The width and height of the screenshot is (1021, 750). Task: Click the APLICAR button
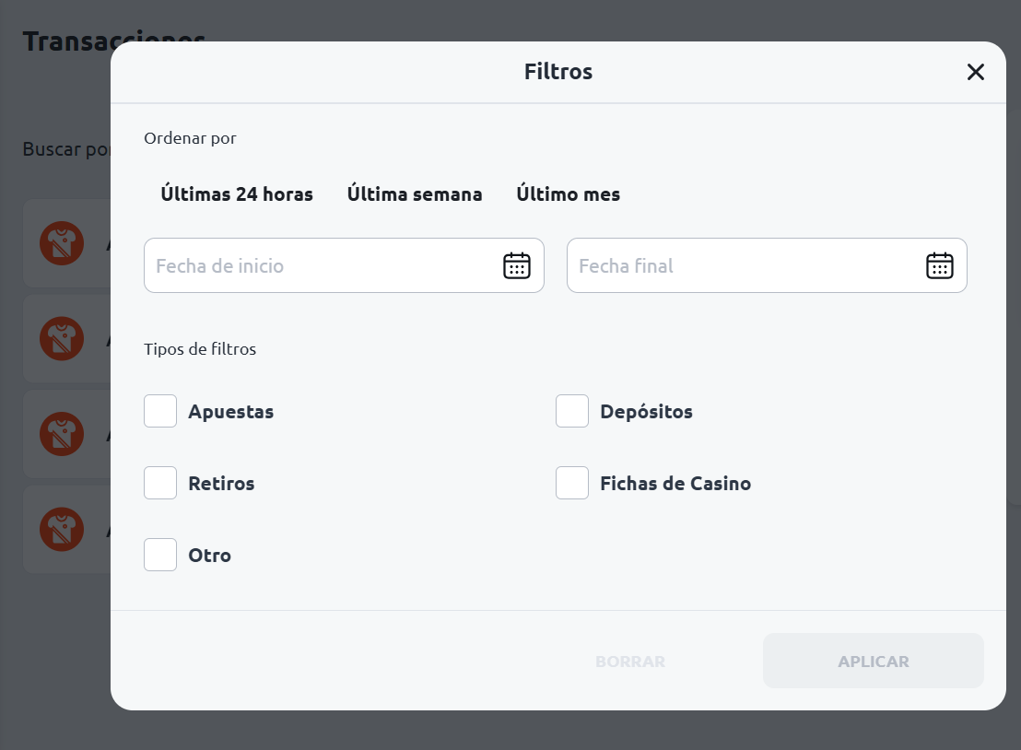[x=874, y=661]
